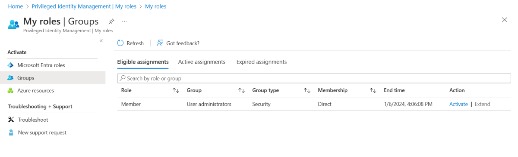Click the Refresh icon
Screen dimensions: 518x157
[x=120, y=43]
